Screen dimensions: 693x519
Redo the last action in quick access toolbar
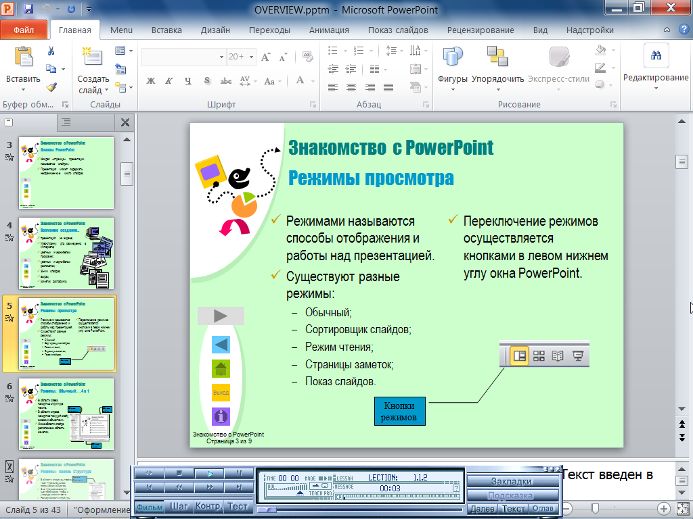coord(71,9)
